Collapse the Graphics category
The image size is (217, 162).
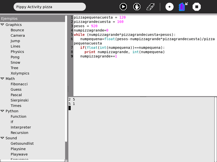(3, 25)
